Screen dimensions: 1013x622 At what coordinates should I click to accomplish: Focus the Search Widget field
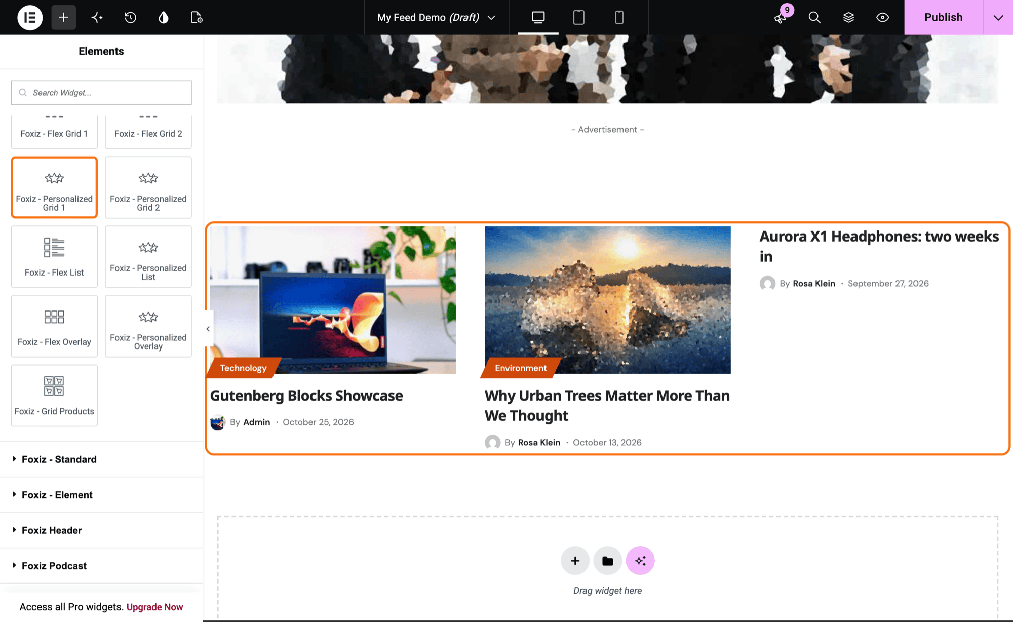click(x=101, y=93)
